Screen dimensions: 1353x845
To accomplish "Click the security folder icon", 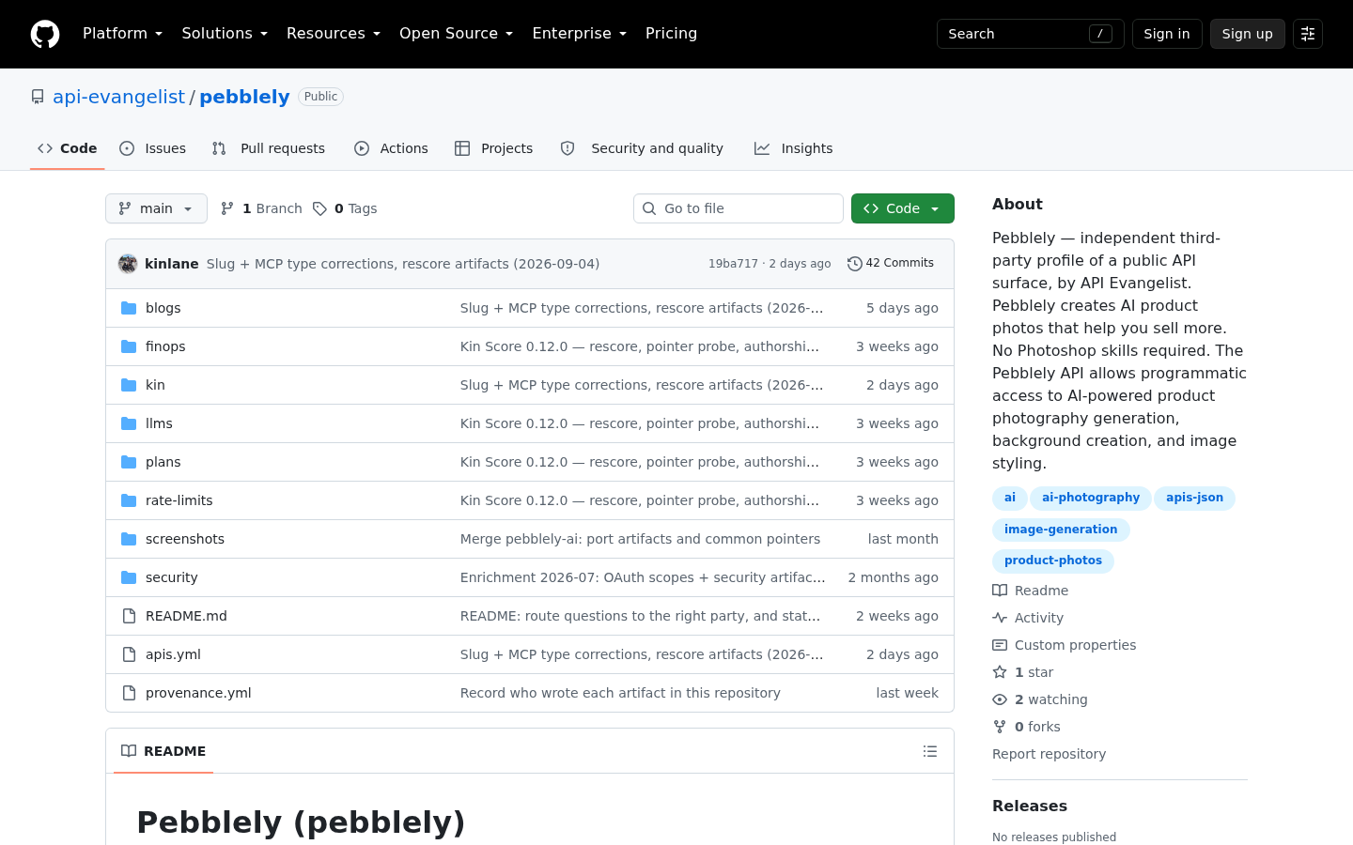I will coord(129,577).
